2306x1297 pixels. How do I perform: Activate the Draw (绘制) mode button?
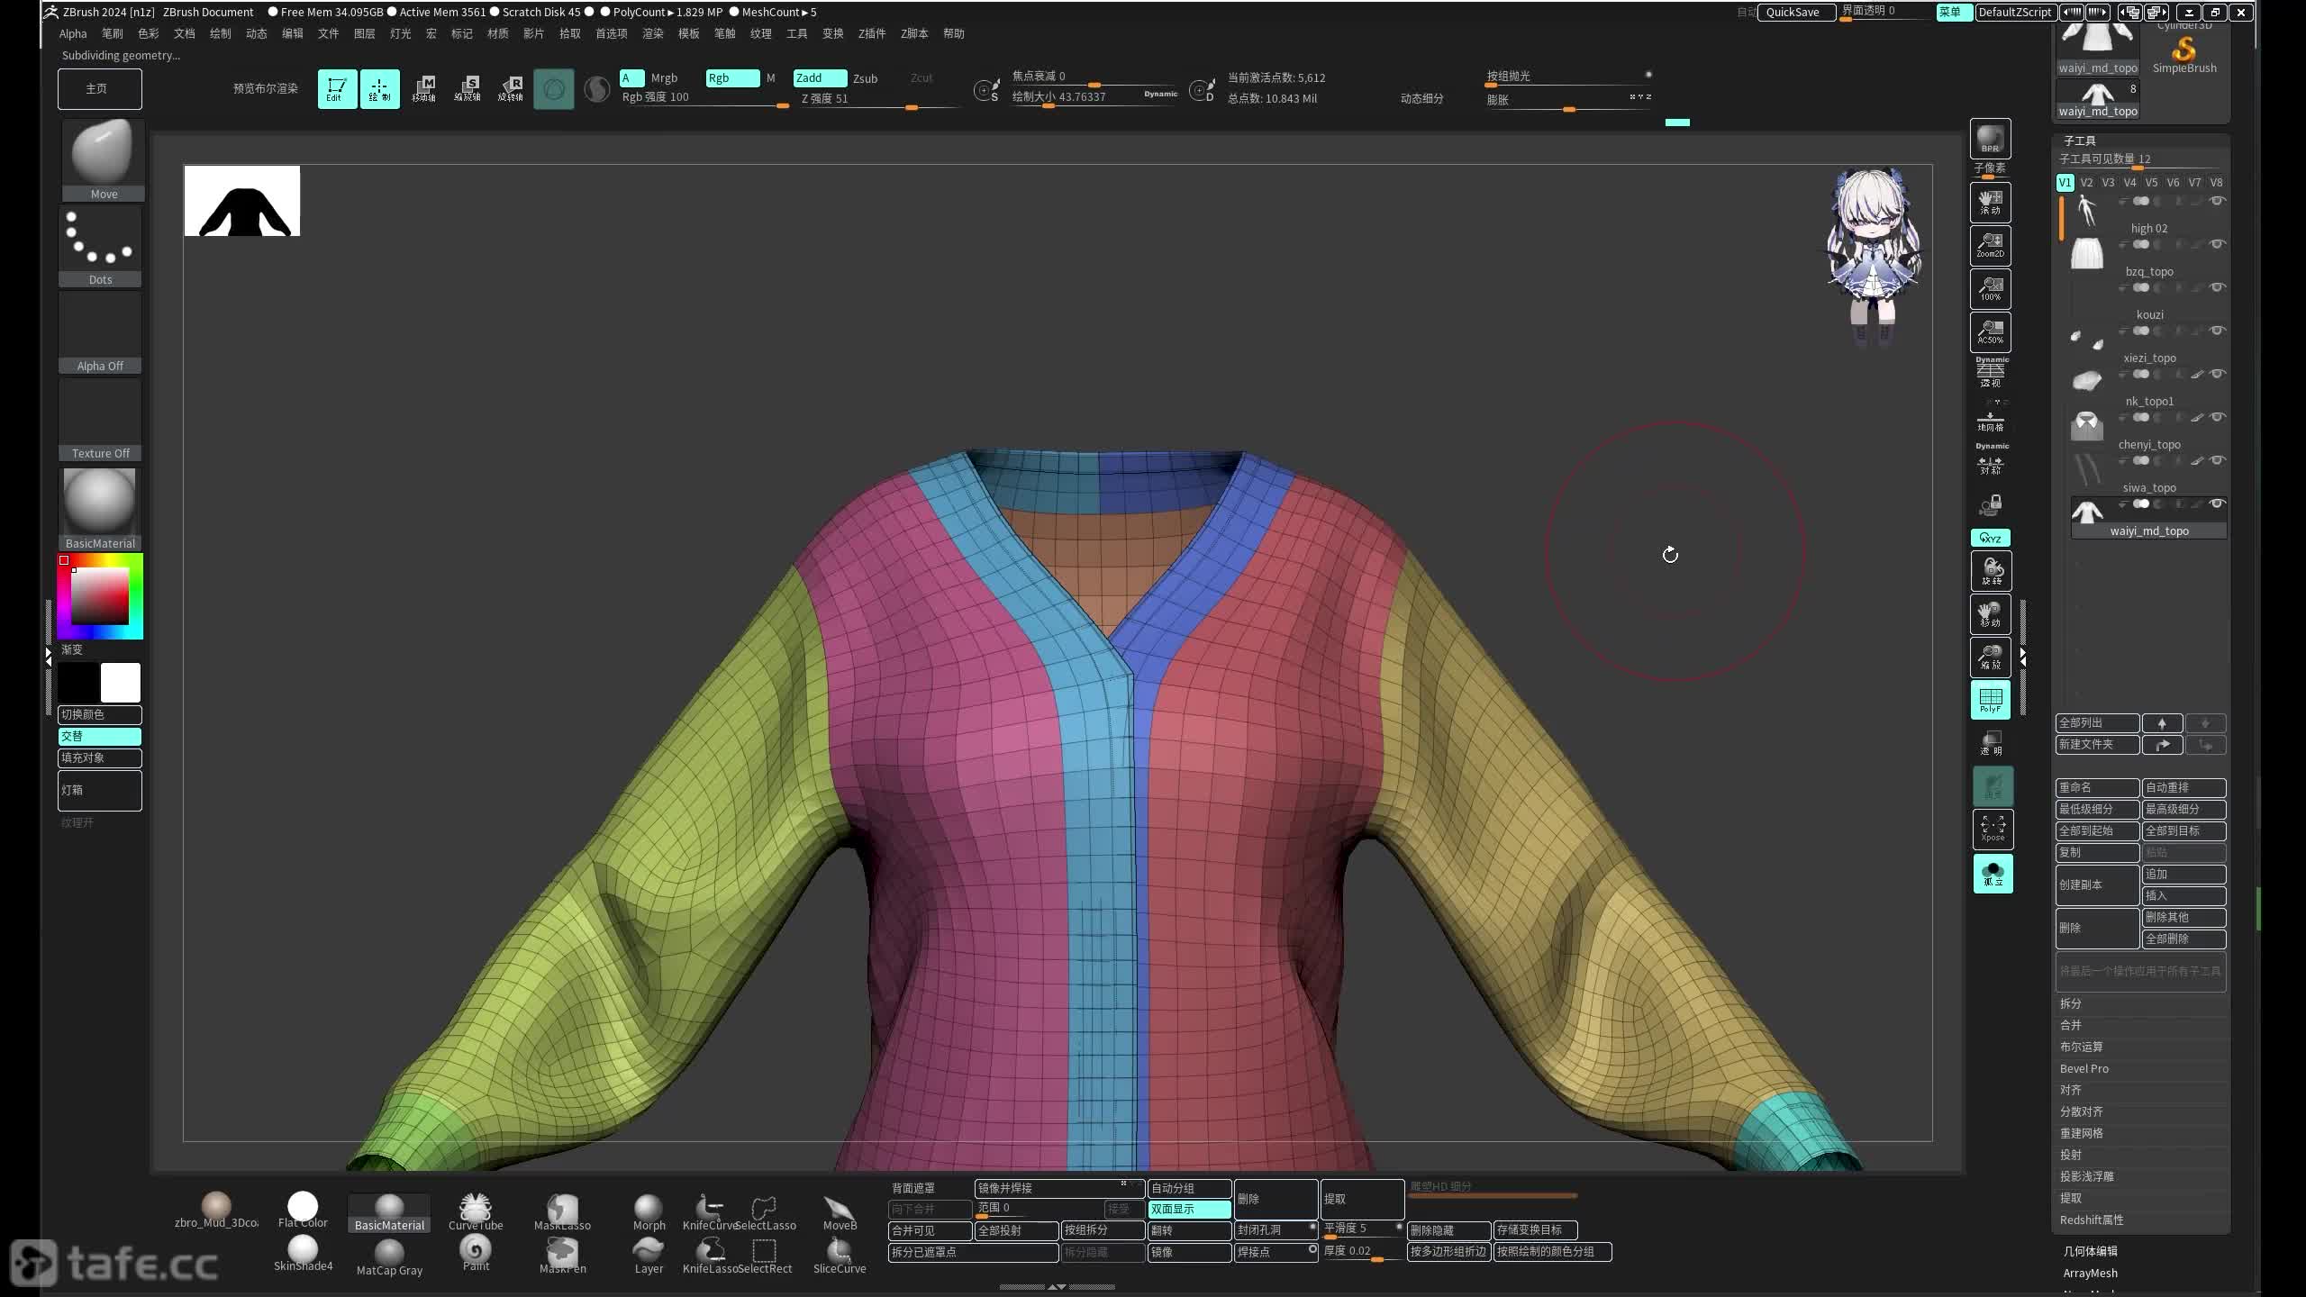[379, 89]
